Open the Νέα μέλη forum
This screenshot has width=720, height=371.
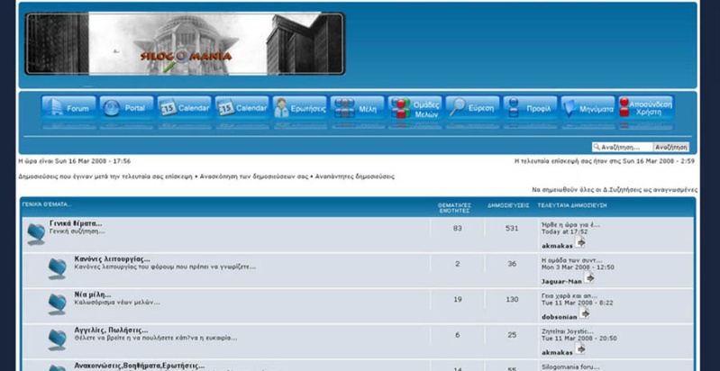click(93, 294)
